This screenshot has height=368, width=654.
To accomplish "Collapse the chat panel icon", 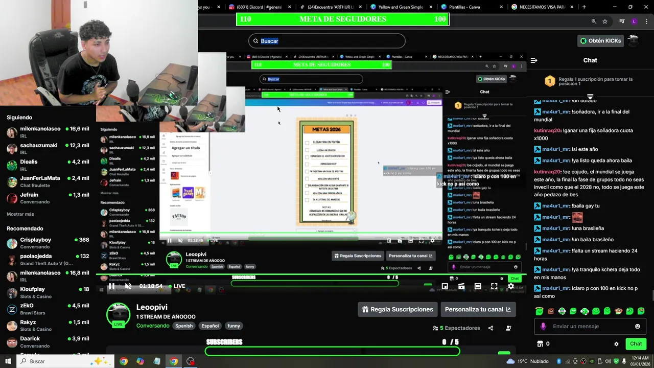I will click(x=534, y=60).
